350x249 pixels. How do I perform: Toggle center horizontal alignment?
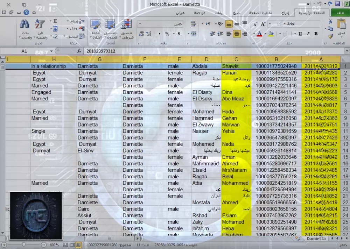pos(237,34)
